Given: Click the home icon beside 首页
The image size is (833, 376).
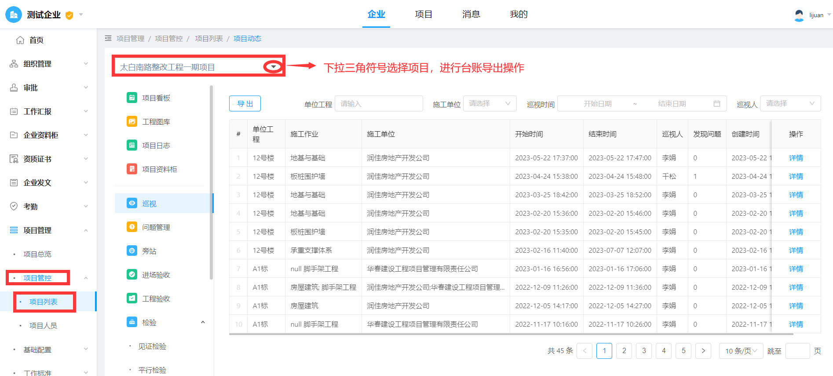Looking at the screenshot, I should coord(20,40).
